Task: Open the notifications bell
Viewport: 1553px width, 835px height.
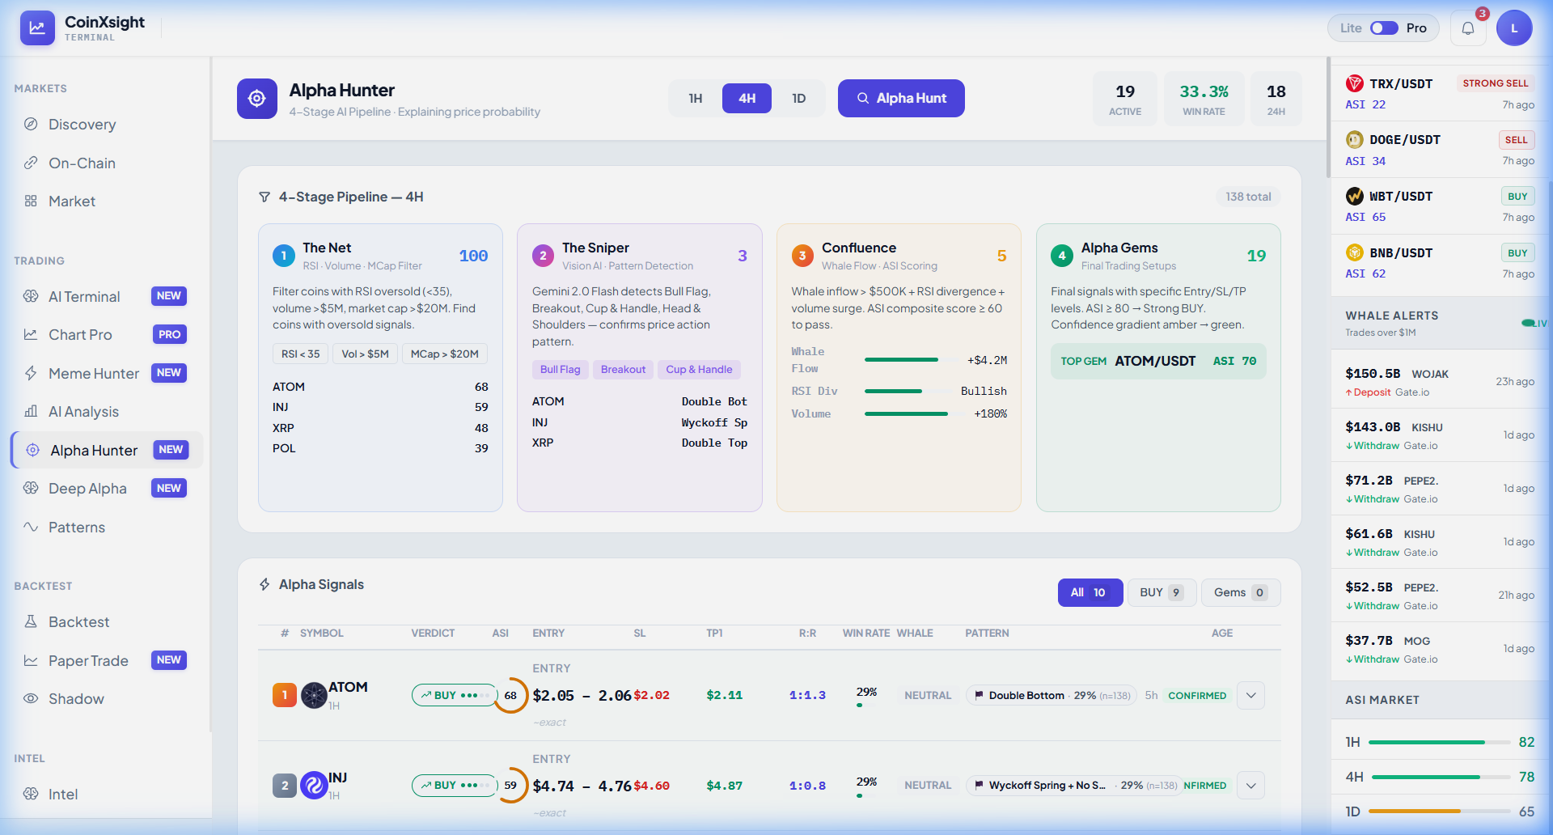Action: [x=1468, y=28]
